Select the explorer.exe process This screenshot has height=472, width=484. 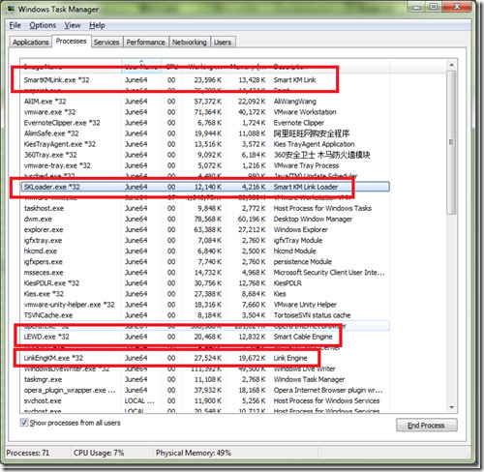point(205,229)
